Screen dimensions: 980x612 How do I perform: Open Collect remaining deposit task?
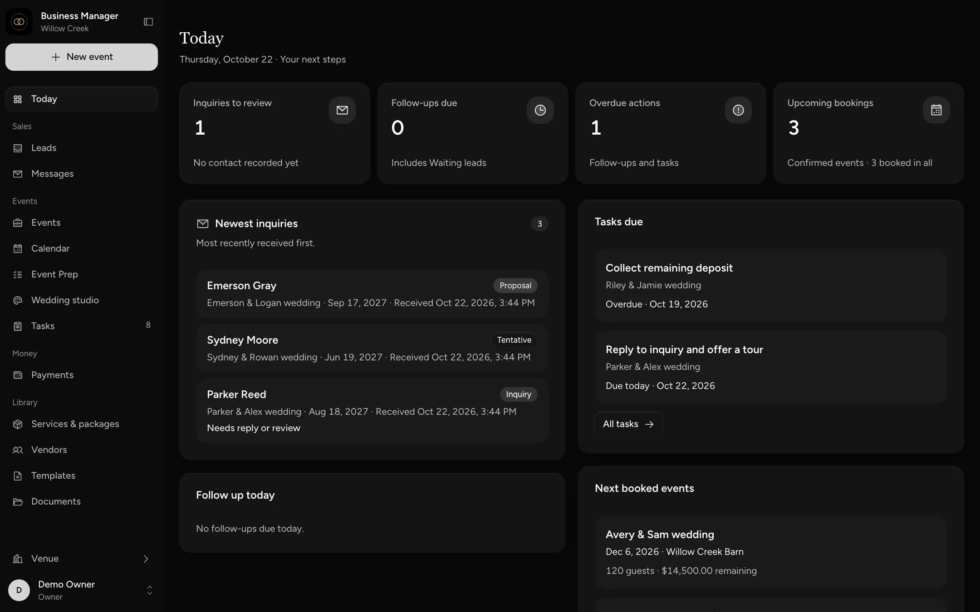click(x=771, y=286)
